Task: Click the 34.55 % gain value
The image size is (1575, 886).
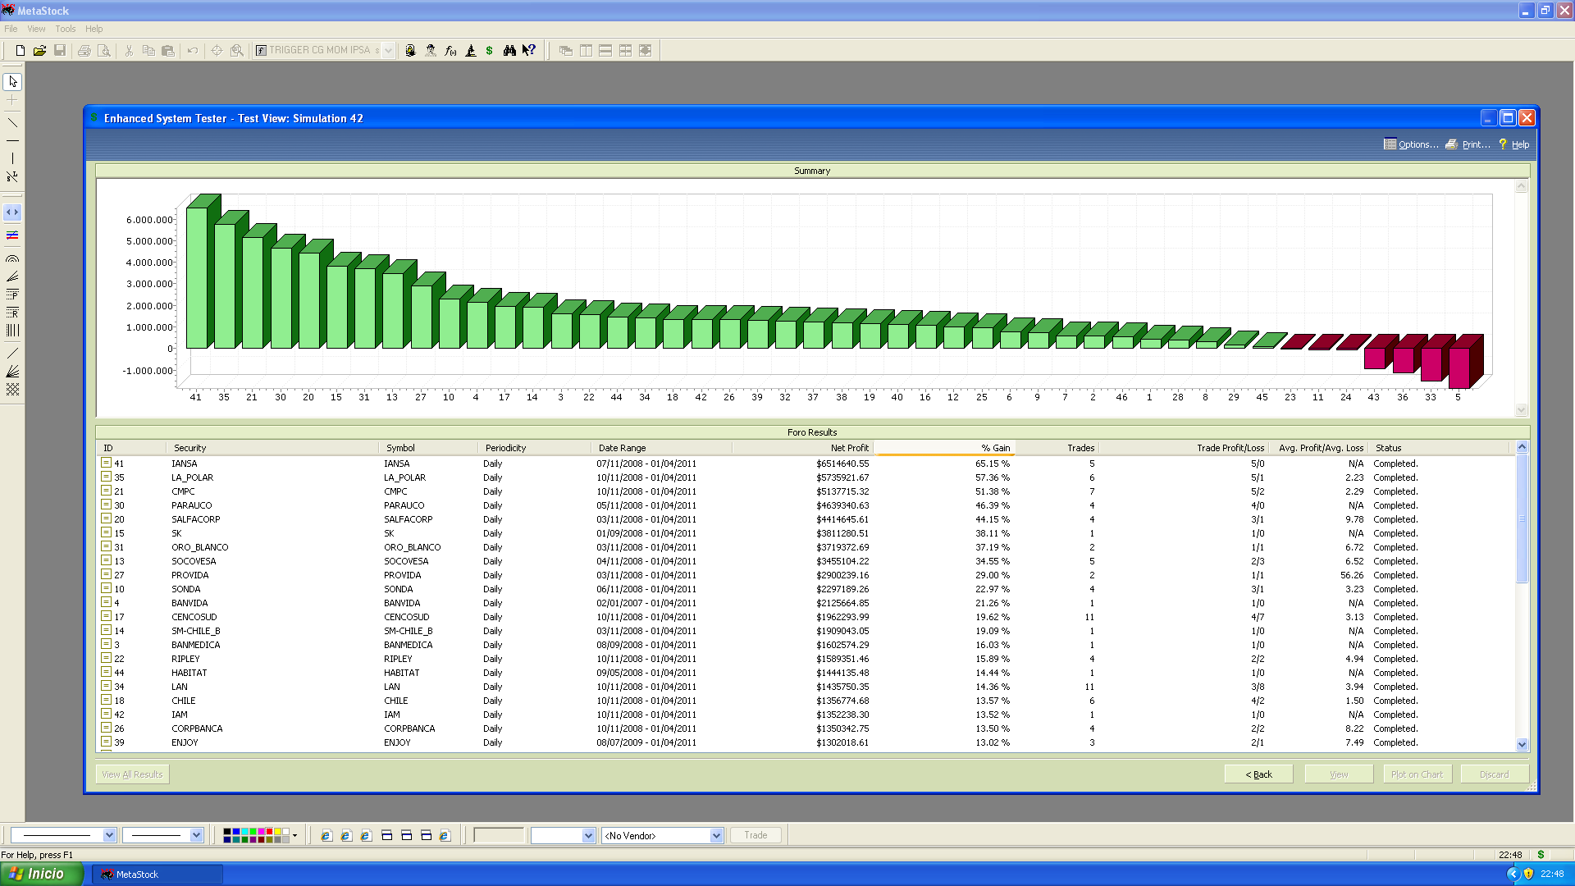Action: 993,561
